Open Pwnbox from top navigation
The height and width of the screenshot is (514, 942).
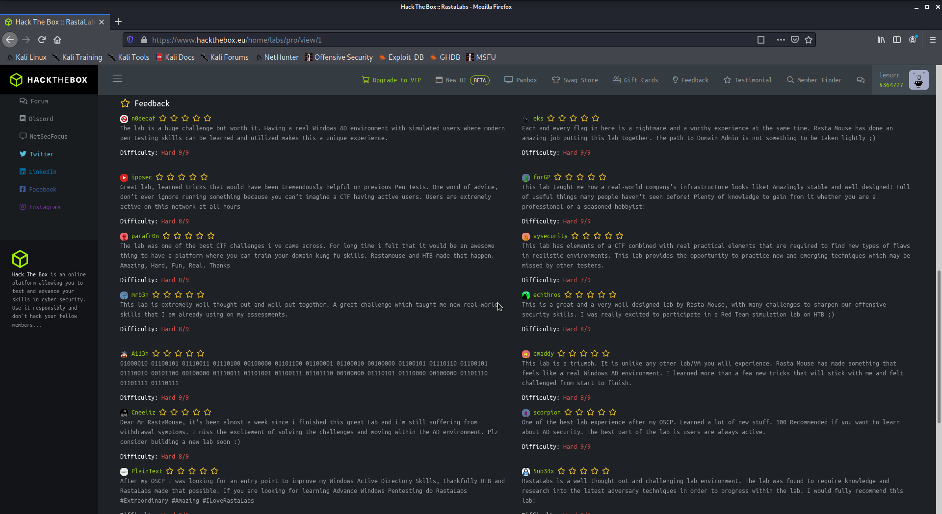[x=521, y=80]
